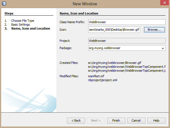
Task: Click the bold Name, Icon and Location step
Action: 30,28
